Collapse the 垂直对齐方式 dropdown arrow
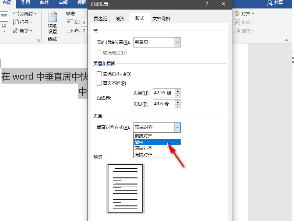 pyautogui.click(x=178, y=127)
